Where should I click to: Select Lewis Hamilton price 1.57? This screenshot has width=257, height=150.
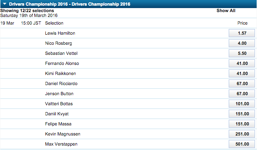tap(242, 33)
